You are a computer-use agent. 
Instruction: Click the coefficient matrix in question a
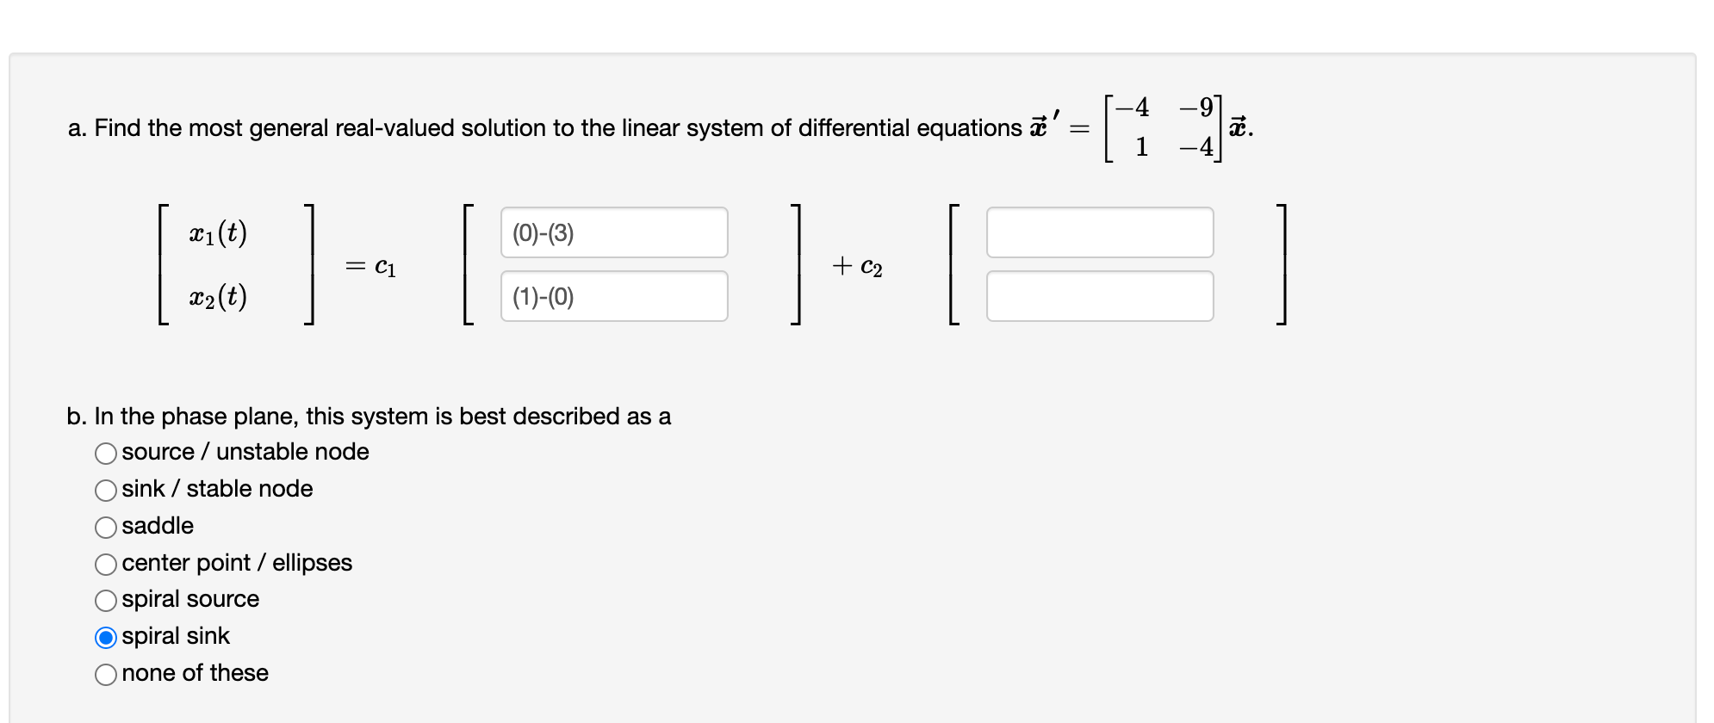coord(1164,127)
